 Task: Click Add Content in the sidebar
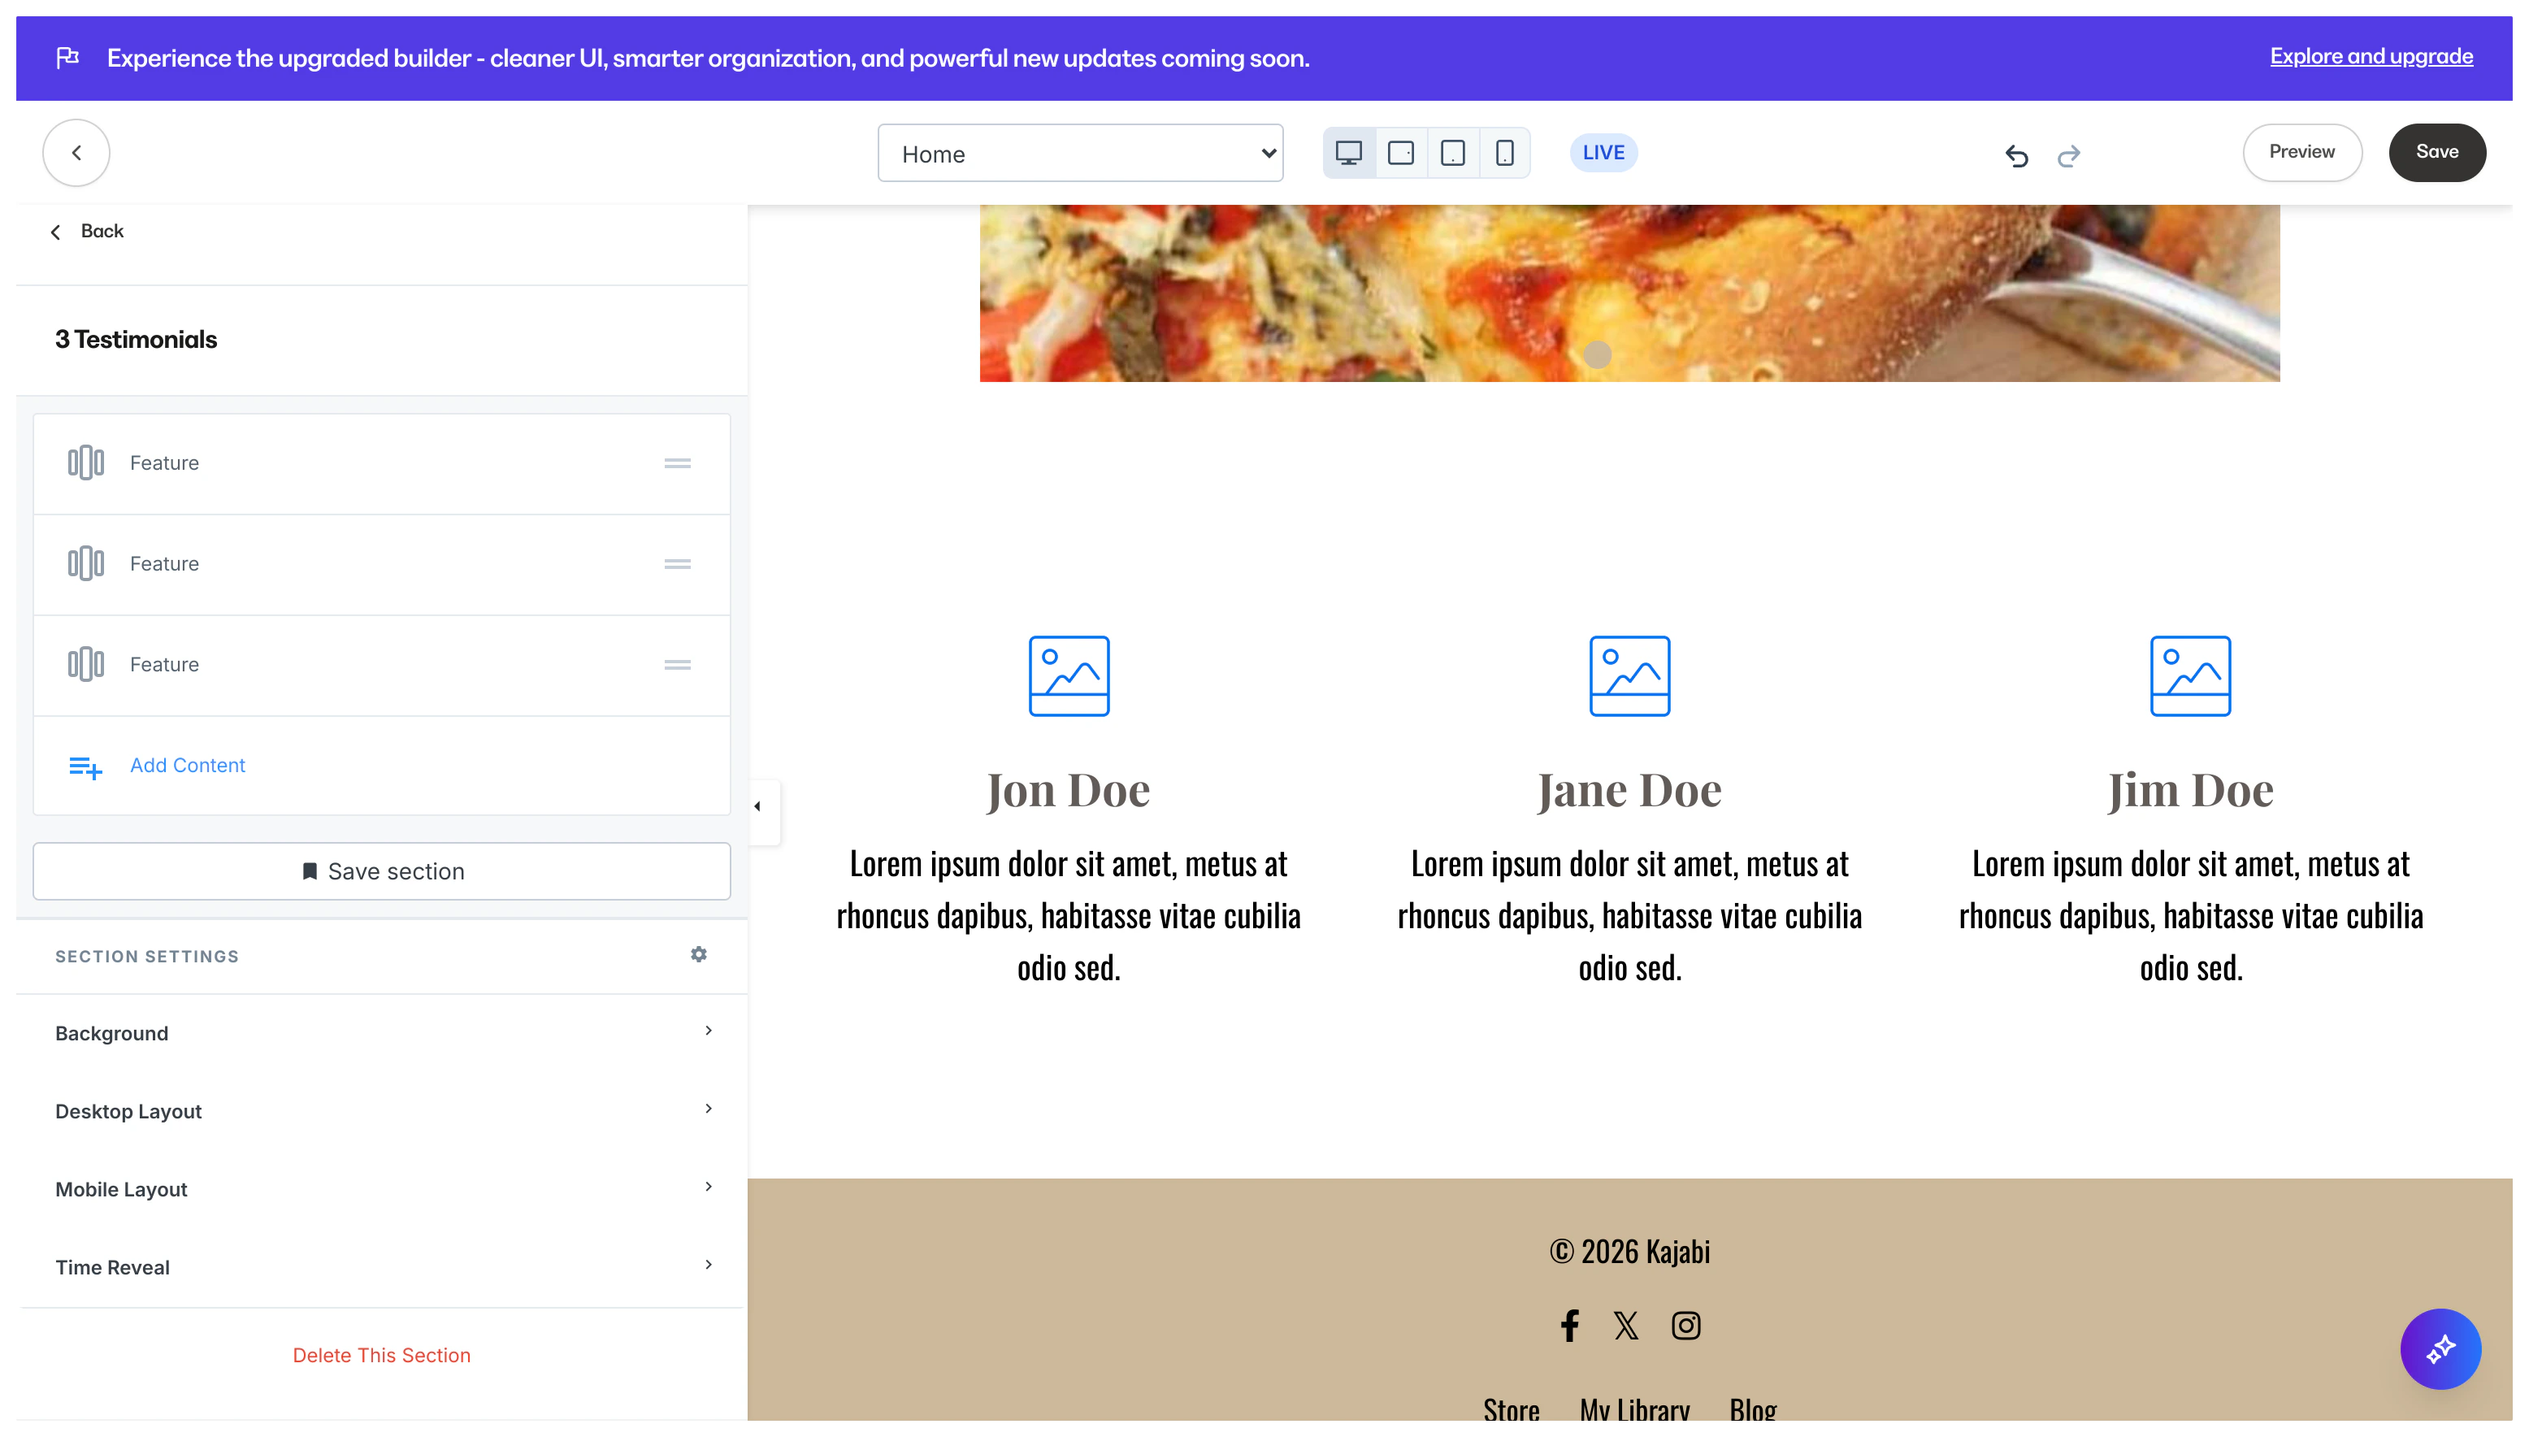pyautogui.click(x=188, y=766)
